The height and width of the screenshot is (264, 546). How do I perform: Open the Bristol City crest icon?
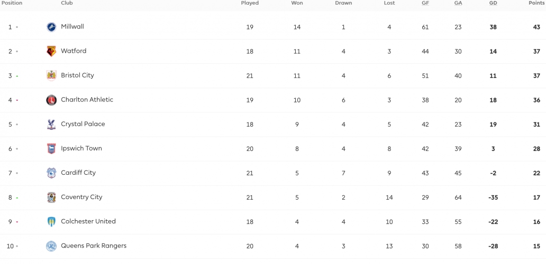click(51, 76)
